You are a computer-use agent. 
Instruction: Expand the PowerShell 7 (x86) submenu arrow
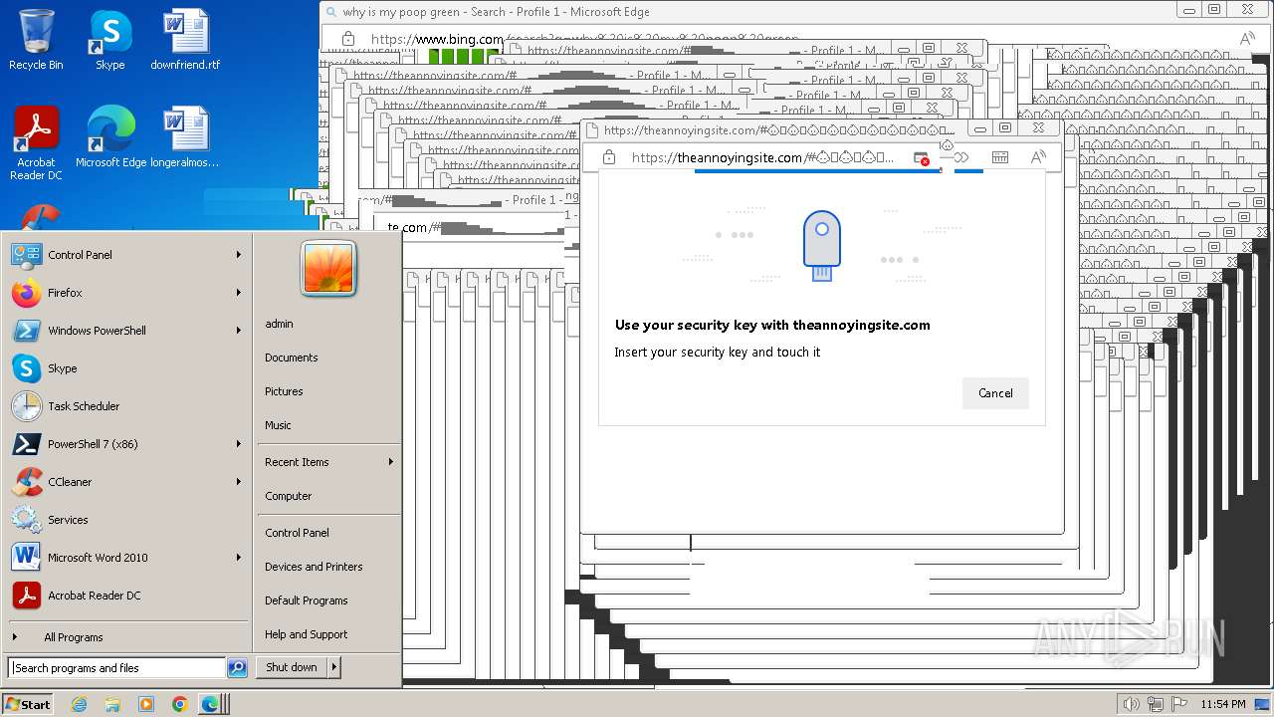(239, 444)
